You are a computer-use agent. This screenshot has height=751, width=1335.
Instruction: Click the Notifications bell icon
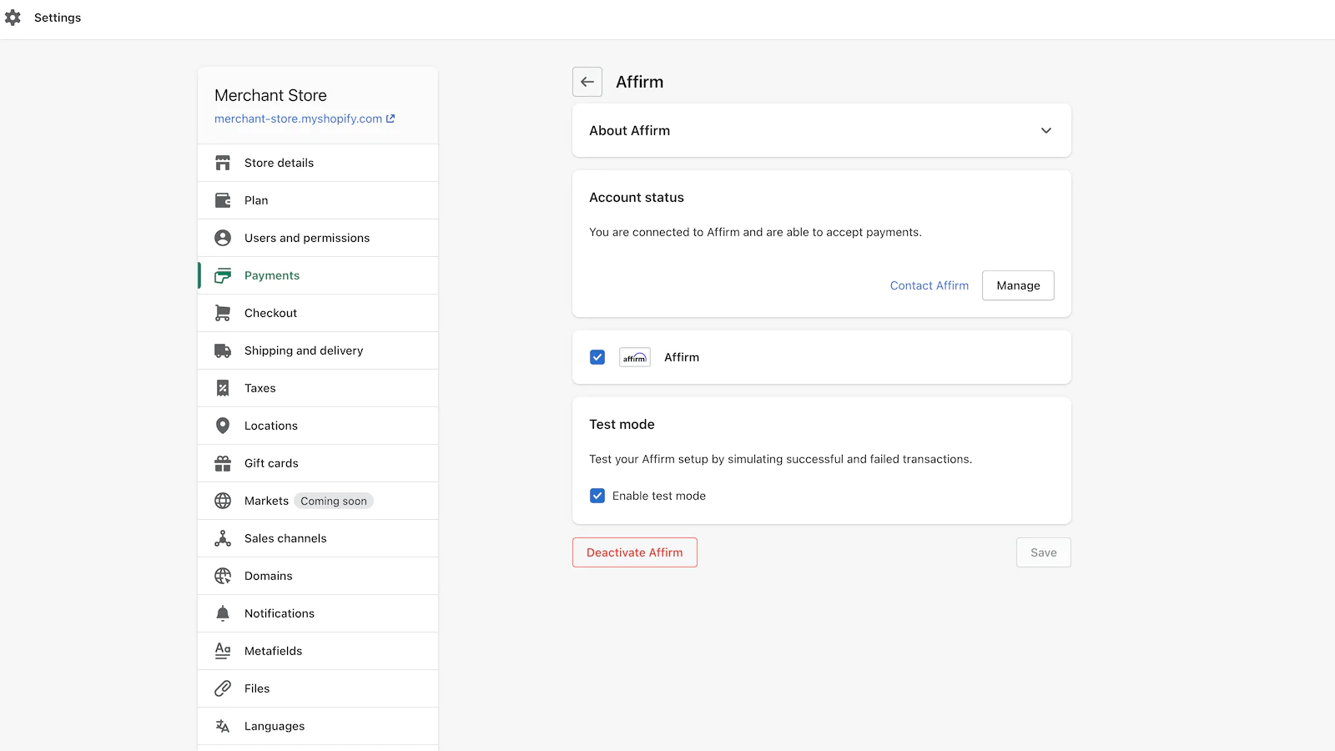[x=223, y=613]
